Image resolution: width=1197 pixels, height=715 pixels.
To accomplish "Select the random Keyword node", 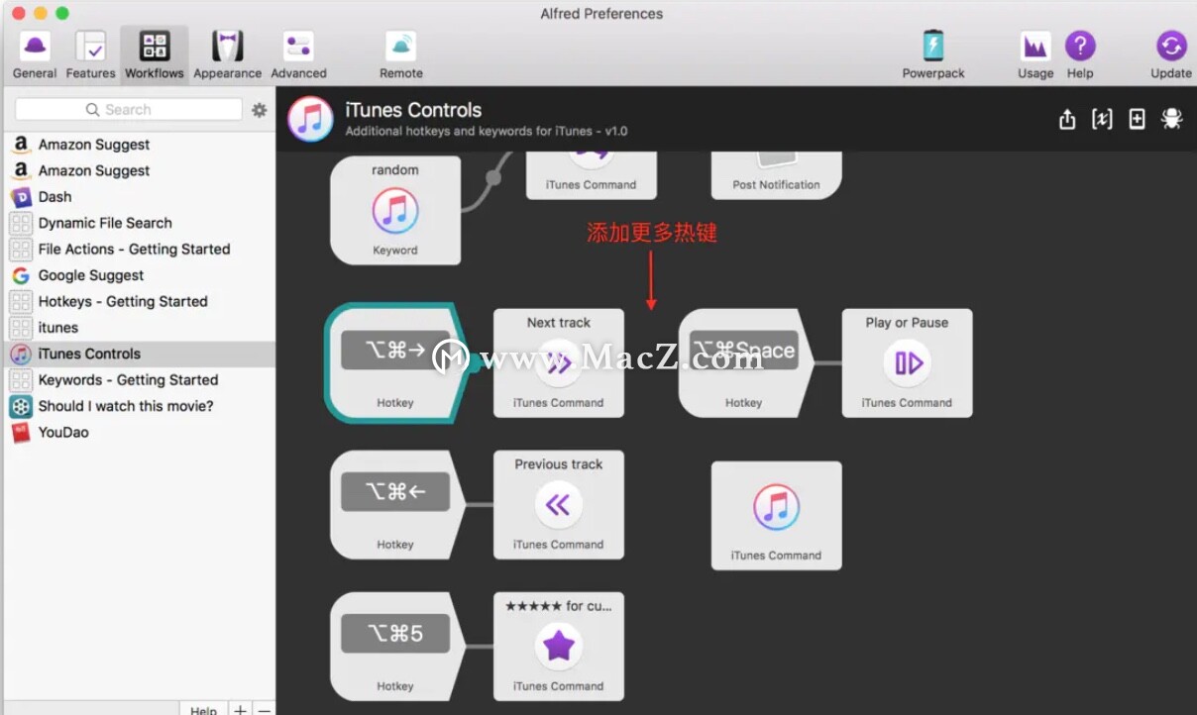I will (x=395, y=210).
